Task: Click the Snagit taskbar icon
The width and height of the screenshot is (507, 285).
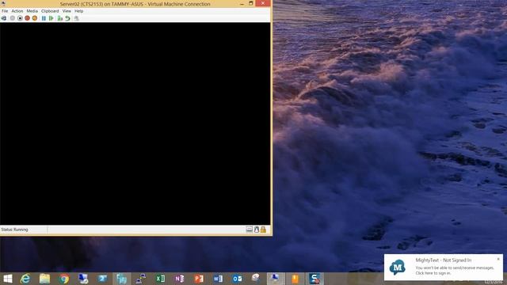Action: click(x=314, y=279)
